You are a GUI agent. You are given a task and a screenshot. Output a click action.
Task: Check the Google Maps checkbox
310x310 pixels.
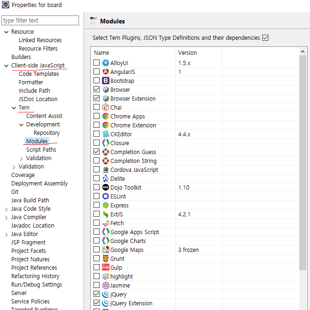pyautogui.click(x=96, y=250)
